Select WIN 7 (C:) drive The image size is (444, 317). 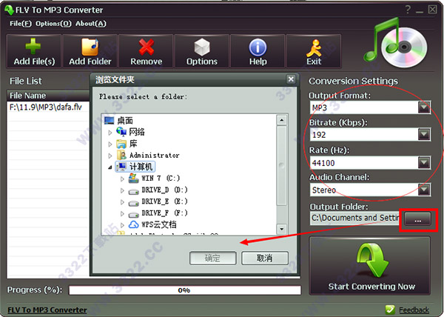[x=161, y=178]
